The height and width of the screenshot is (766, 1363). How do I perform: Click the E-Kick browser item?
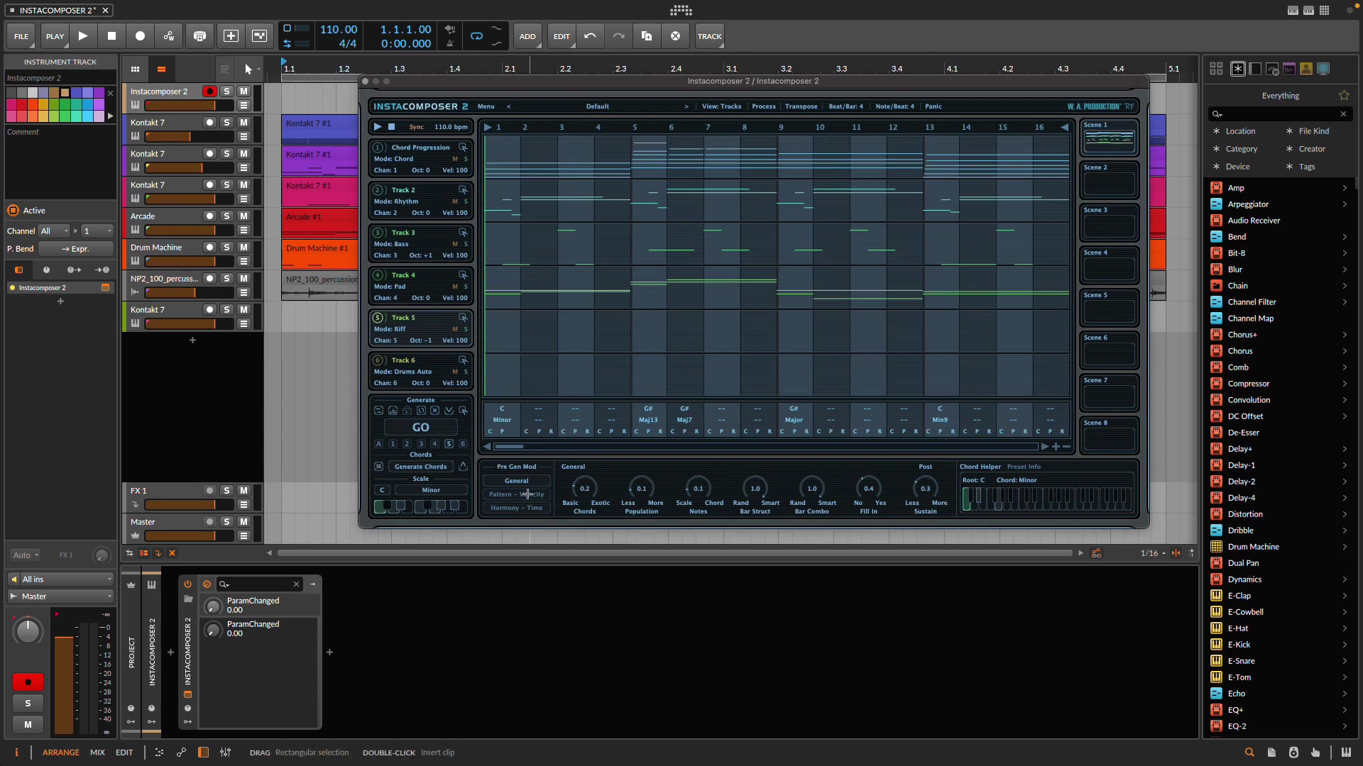point(1239,645)
